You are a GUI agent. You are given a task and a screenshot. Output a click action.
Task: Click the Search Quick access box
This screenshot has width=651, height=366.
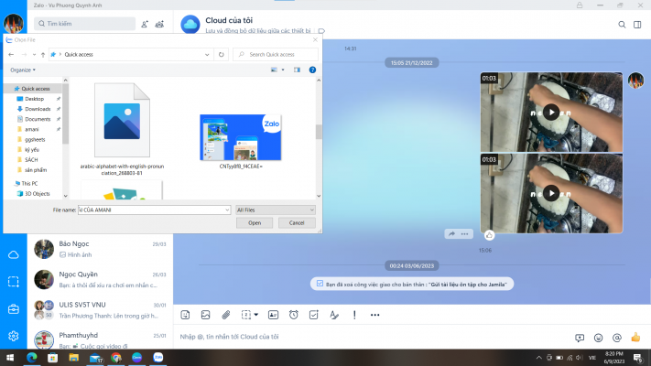point(276,54)
